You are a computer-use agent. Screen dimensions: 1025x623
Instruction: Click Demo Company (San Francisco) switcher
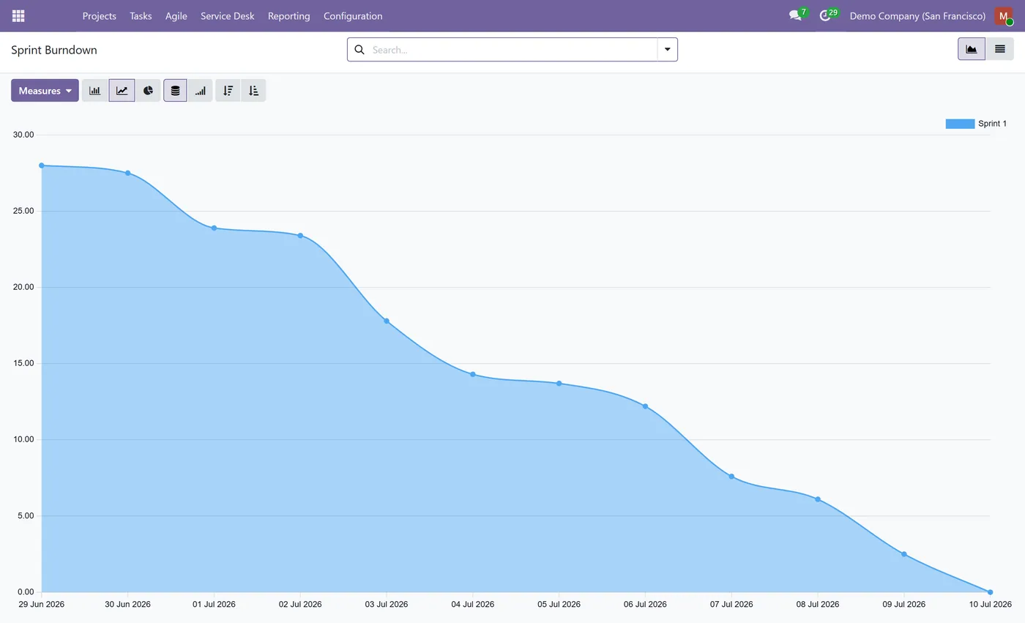click(x=917, y=15)
